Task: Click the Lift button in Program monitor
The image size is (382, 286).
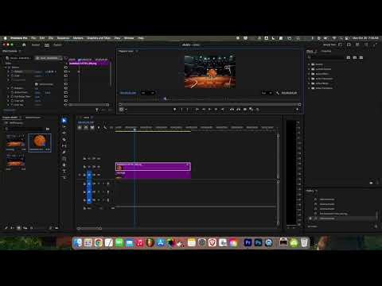Action: tap(232, 109)
